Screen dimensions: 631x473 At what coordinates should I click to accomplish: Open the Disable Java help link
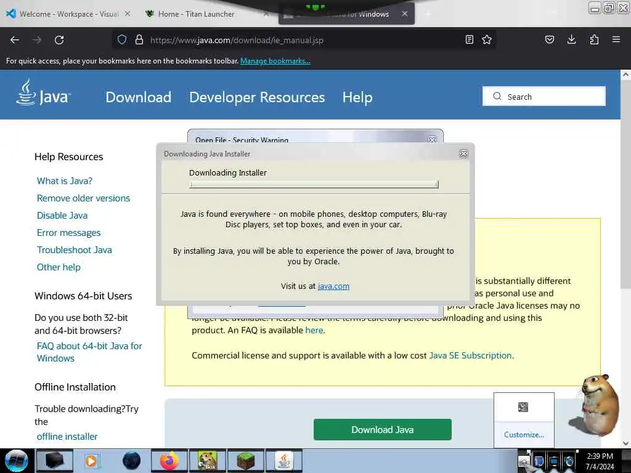coord(62,216)
